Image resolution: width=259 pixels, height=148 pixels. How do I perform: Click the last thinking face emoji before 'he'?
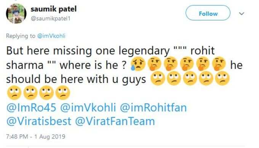pyautogui.click(x=219, y=64)
